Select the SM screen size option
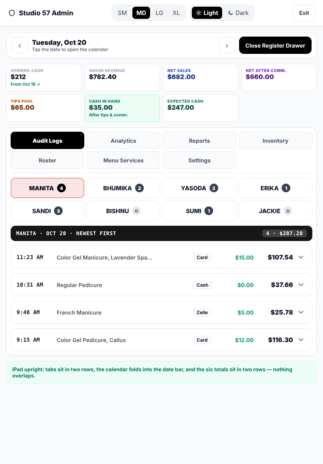323x464 pixels. click(123, 13)
